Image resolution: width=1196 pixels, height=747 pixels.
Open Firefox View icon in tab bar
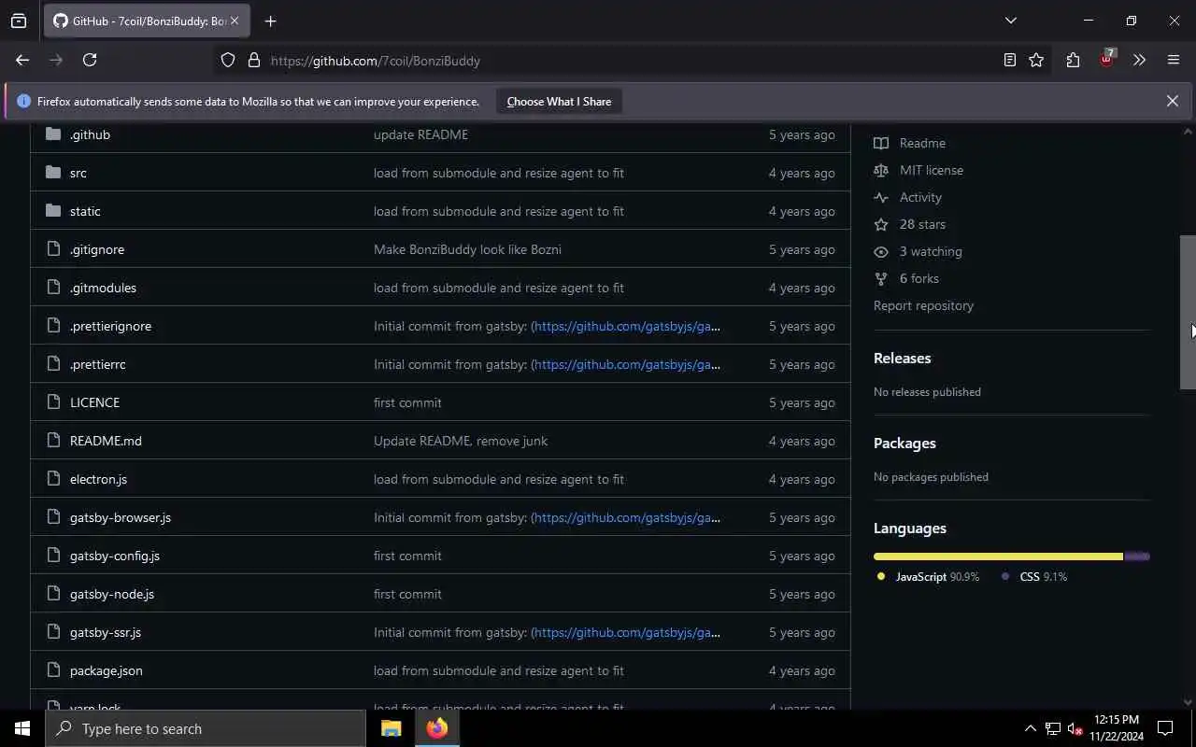point(19,21)
